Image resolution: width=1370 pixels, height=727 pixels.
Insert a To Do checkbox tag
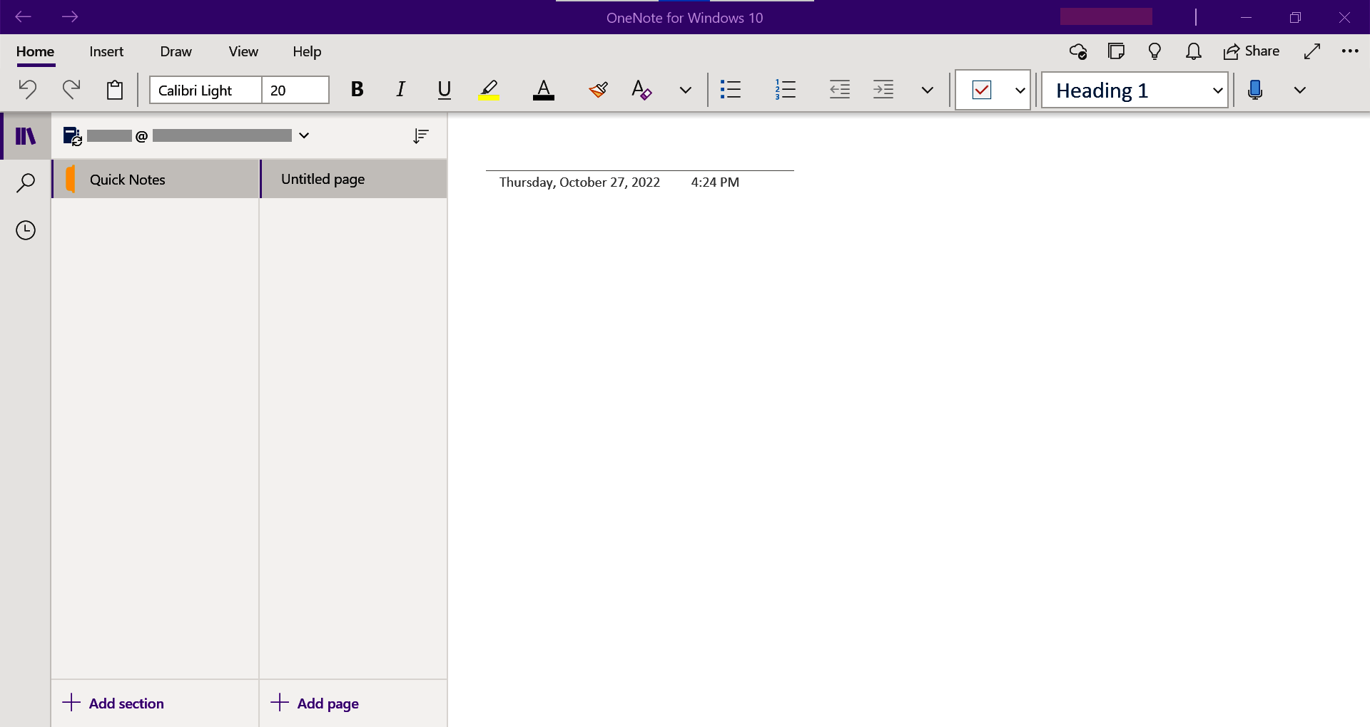point(982,90)
